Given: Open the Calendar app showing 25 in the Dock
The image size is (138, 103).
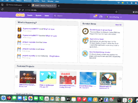Looking at the screenshot, I should 47,99.
